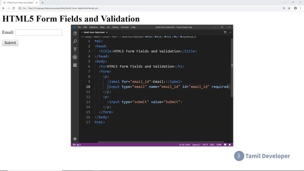
Task: Click the File site-info icon in address bar
Action: [22, 9]
